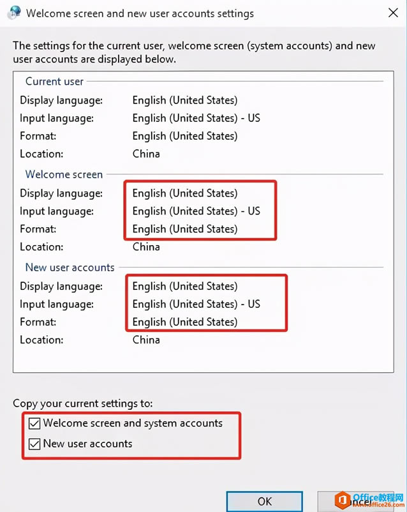Click New user accounts format value
This screenshot has height=512, width=407.
(185, 322)
